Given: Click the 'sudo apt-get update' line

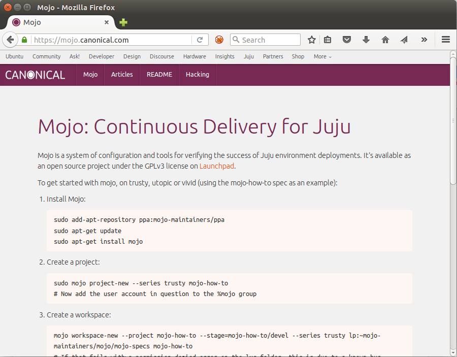Looking at the screenshot, I should (x=87, y=231).
